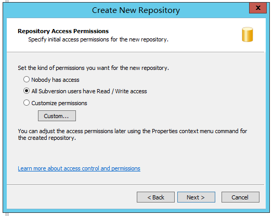Screen dimensions: 273x216
Task: Click the Repository Access Permissions heading
Action: (x=63, y=31)
